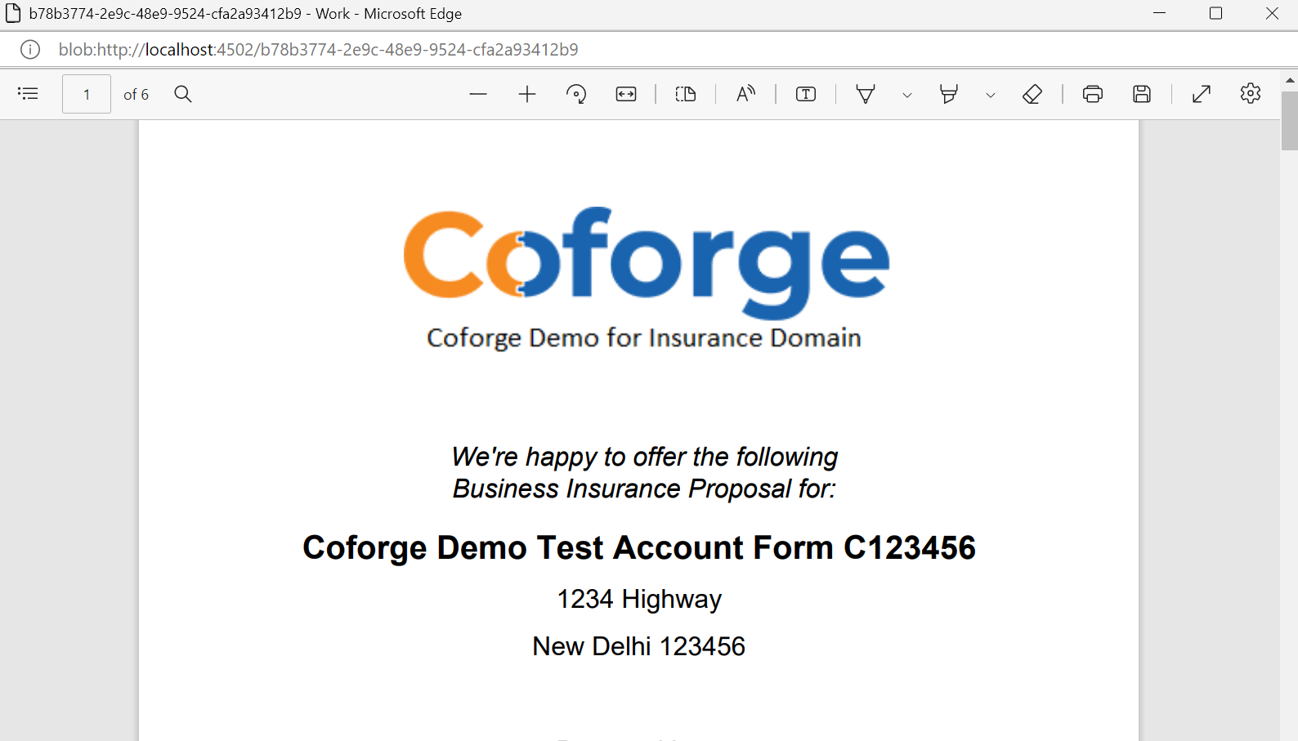Screen dimensions: 1298x741
Task: Click the vertical scrollbar thumb
Action: pyautogui.click(x=1290, y=120)
